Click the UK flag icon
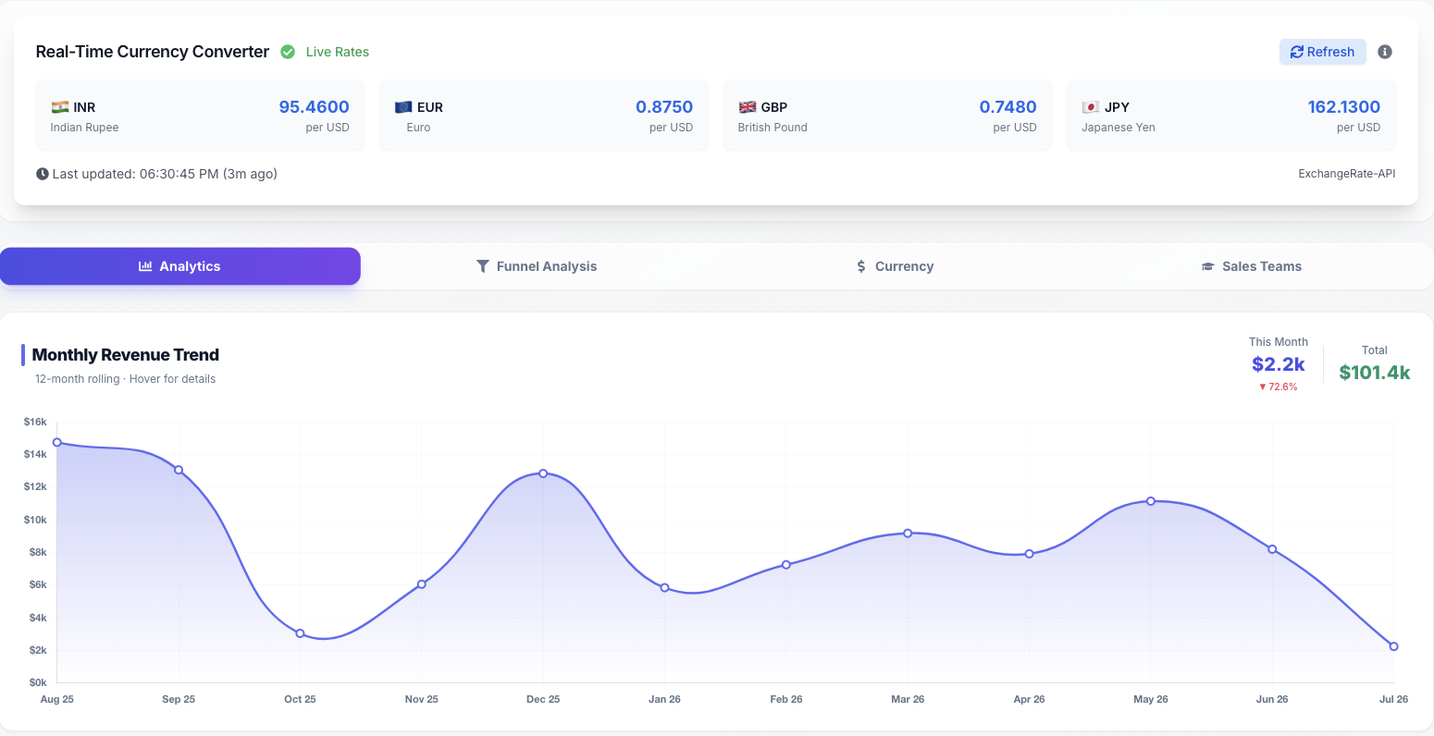1434x736 pixels. [748, 107]
